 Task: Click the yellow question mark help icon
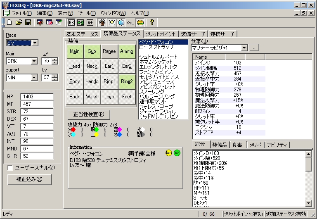point(152,22)
